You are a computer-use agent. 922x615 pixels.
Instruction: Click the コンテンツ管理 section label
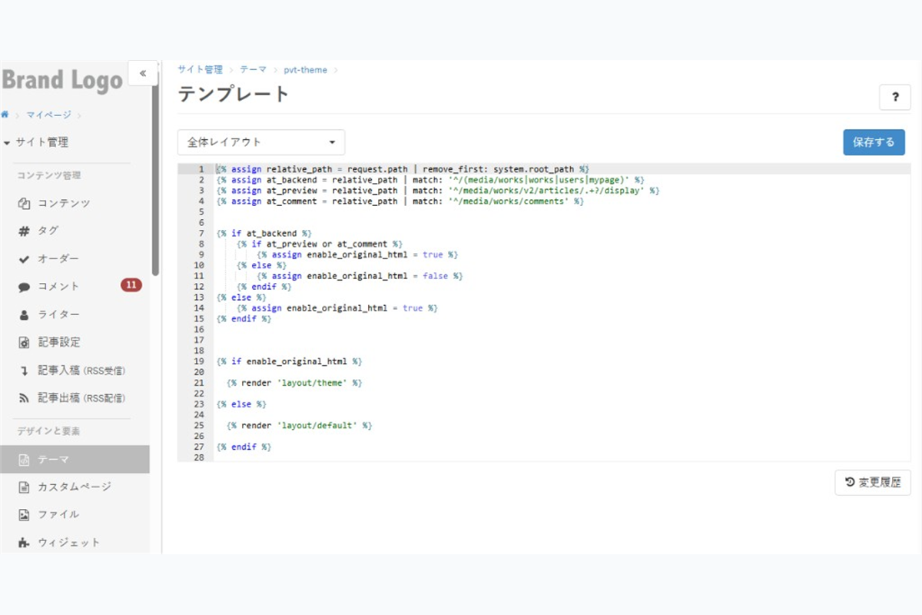(49, 175)
